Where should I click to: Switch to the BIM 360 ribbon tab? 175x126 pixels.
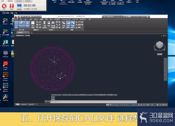pos(75,19)
